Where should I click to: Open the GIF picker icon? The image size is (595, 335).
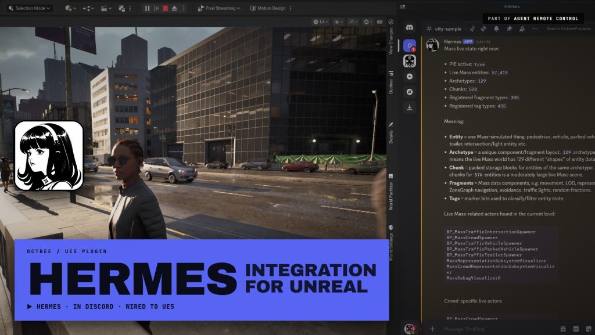(576, 329)
